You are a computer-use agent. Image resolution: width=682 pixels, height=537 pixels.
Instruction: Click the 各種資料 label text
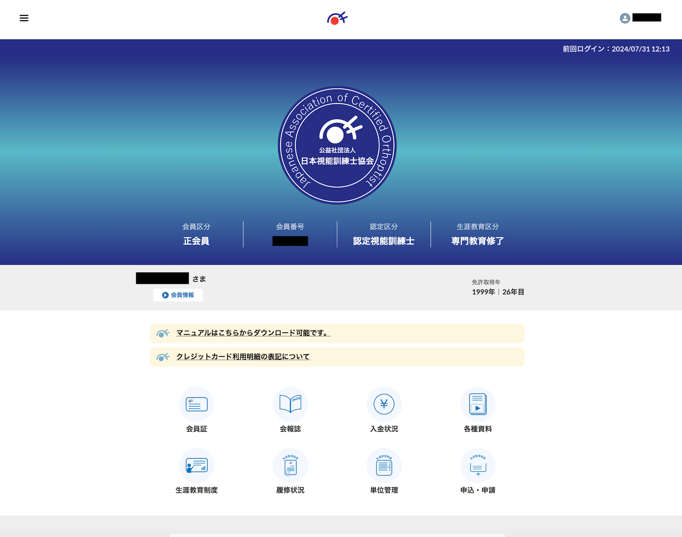click(478, 429)
